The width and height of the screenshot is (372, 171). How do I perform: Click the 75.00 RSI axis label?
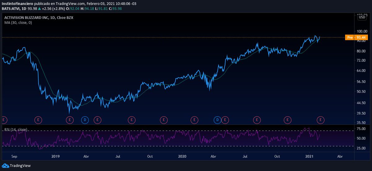point(361,129)
